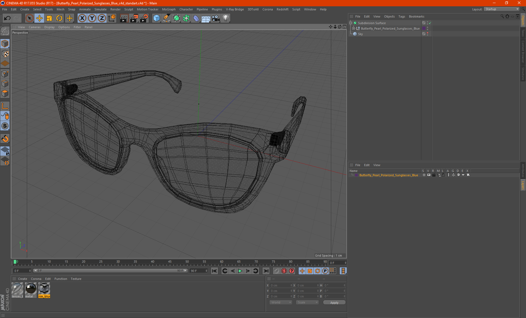Viewport: 526px width, 318px height.
Task: Open the Redshift menu
Action: click(x=282, y=9)
